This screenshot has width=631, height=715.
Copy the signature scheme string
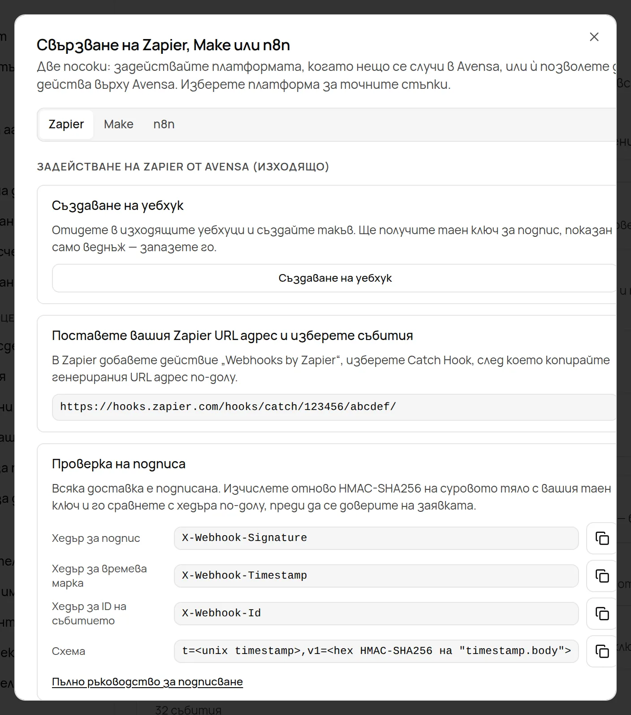(x=601, y=651)
